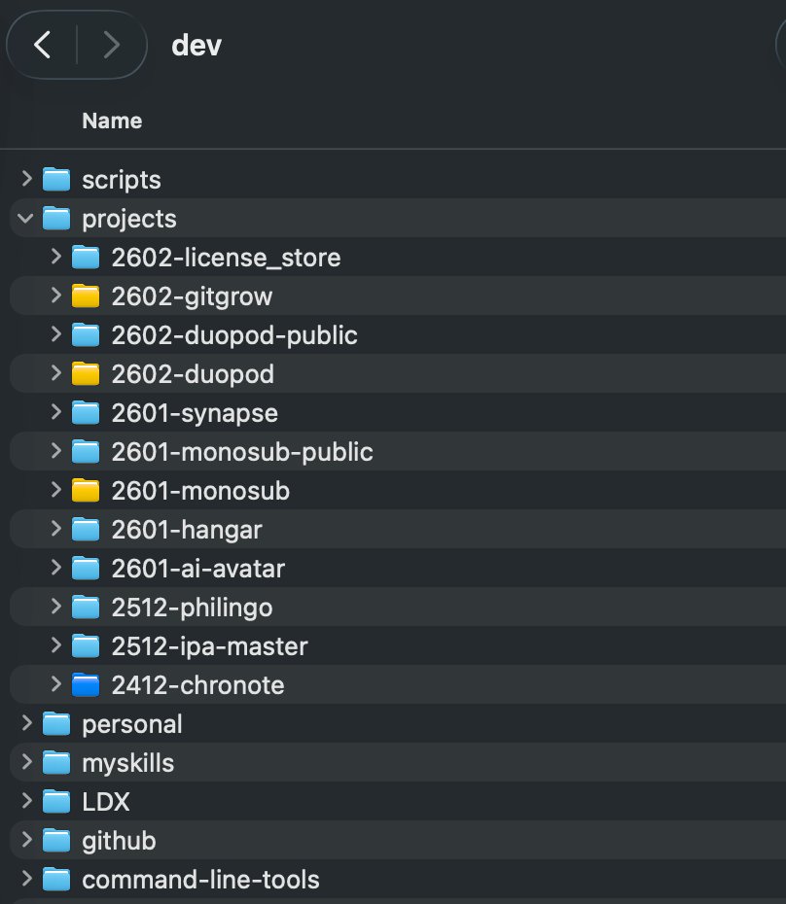Select the 2602-duopod-public row

(x=234, y=335)
